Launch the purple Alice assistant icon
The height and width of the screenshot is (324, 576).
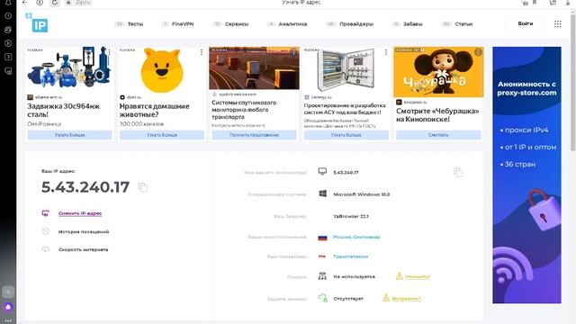[8, 307]
